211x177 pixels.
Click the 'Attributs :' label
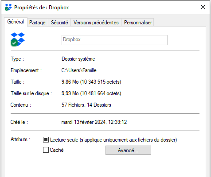(x=20, y=139)
